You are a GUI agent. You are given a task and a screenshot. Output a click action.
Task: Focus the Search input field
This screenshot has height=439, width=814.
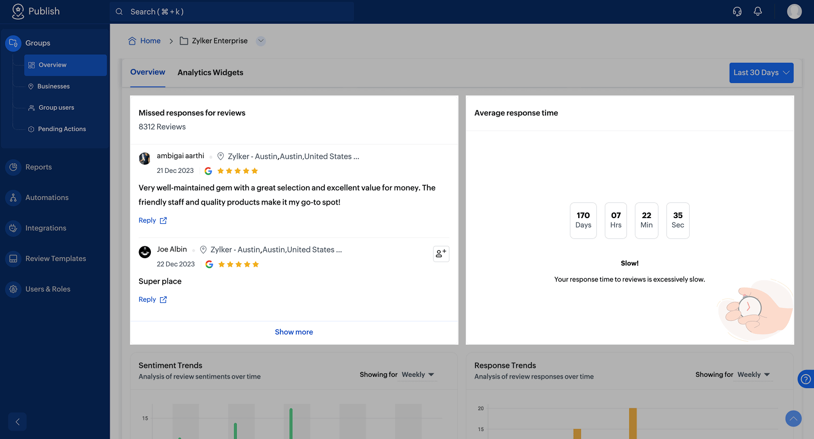pos(232,11)
